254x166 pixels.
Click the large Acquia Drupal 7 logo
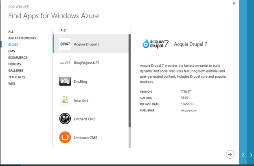(155, 44)
